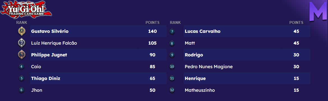Select the bronze rank 3 medal badge
The image size is (328, 101).
(x=22, y=55)
